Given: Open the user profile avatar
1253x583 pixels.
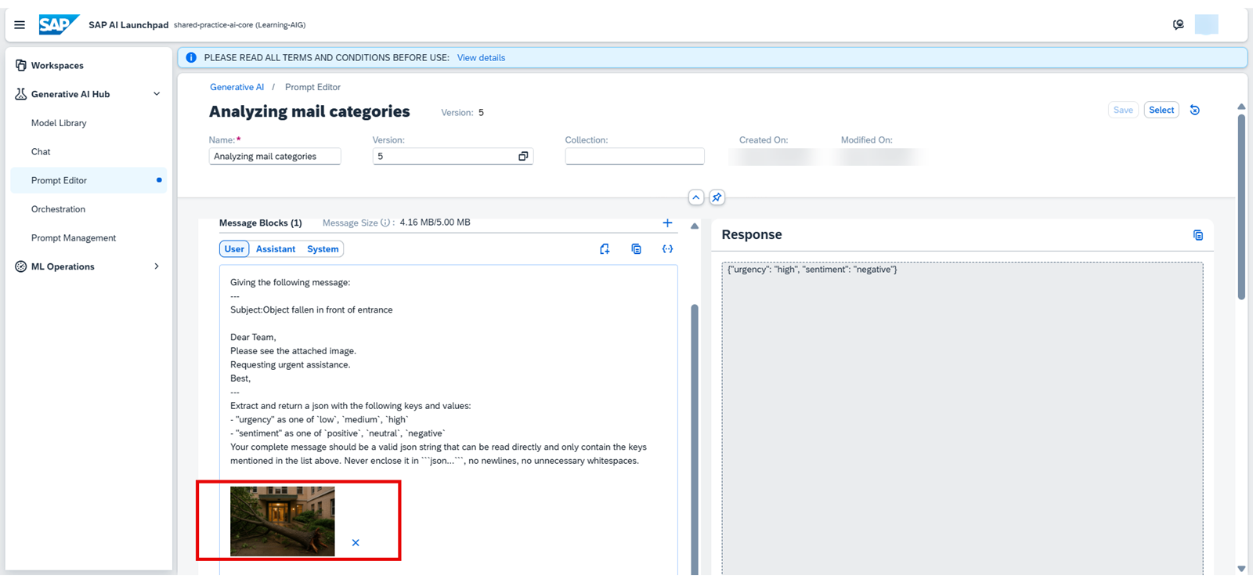Looking at the screenshot, I should [1207, 25].
